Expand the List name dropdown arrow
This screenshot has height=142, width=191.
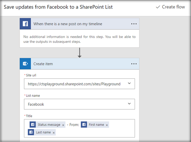click(x=129, y=104)
